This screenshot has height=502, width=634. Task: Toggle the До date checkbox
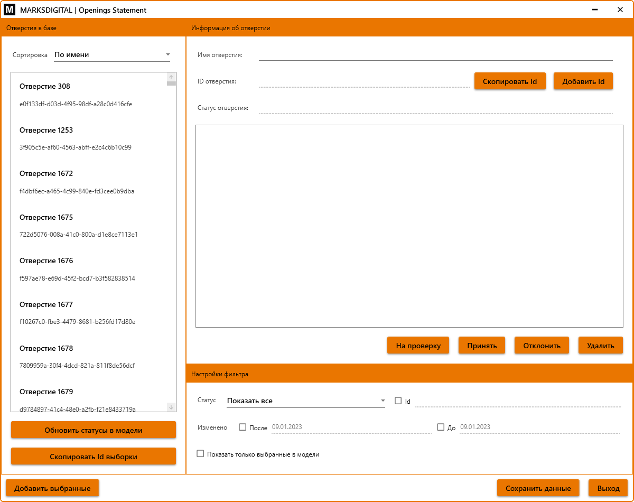click(441, 427)
